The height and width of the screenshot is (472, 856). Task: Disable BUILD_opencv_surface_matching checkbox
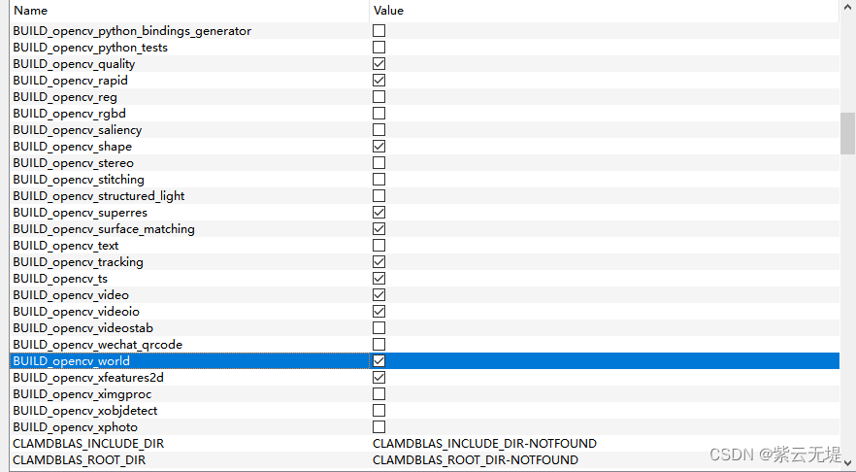point(379,229)
